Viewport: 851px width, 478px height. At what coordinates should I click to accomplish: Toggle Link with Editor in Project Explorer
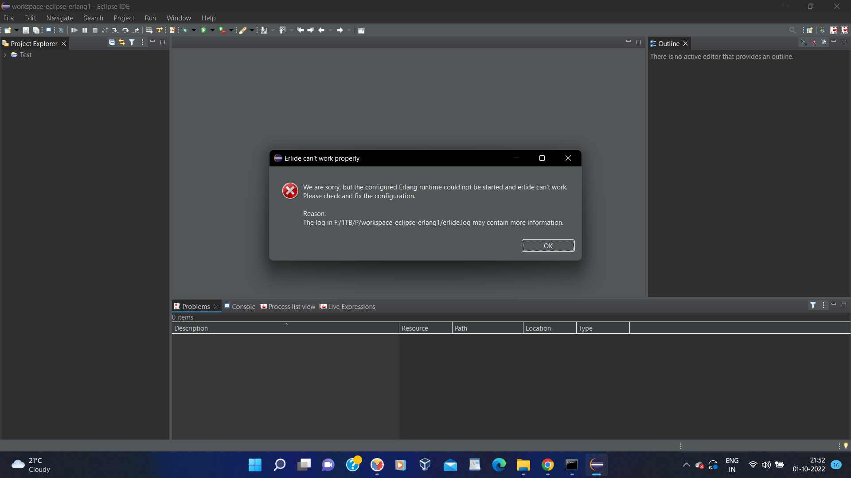click(x=122, y=42)
